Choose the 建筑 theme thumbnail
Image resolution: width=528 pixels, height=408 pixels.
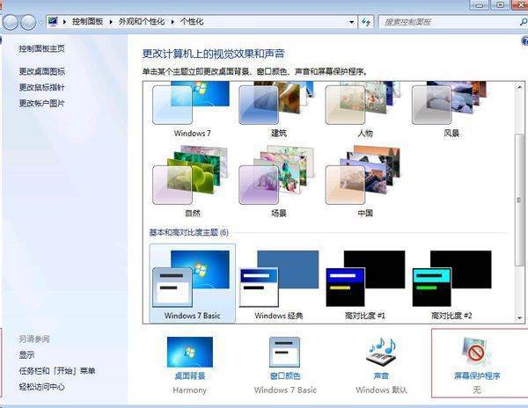point(278,109)
